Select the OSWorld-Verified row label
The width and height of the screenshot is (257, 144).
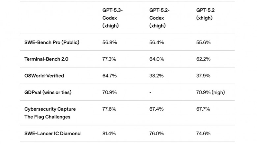[44, 76]
